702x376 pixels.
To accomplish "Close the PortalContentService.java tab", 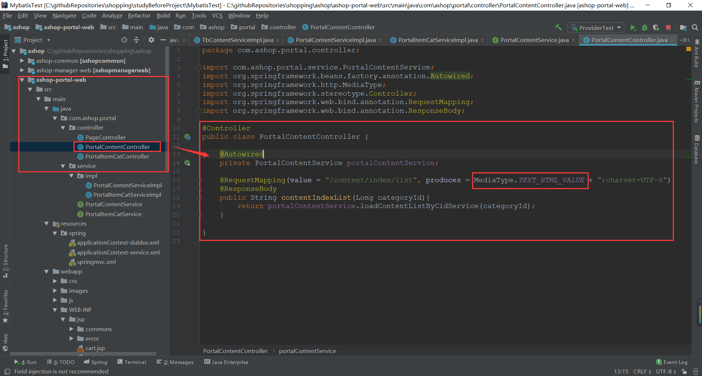I will pyautogui.click(x=573, y=40).
